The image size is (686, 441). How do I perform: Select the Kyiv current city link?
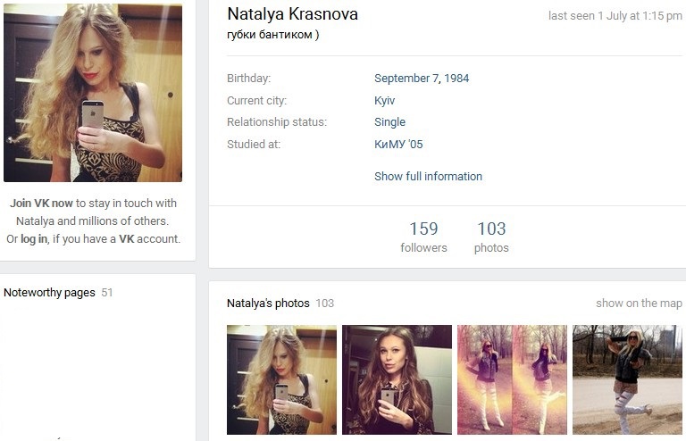385,101
